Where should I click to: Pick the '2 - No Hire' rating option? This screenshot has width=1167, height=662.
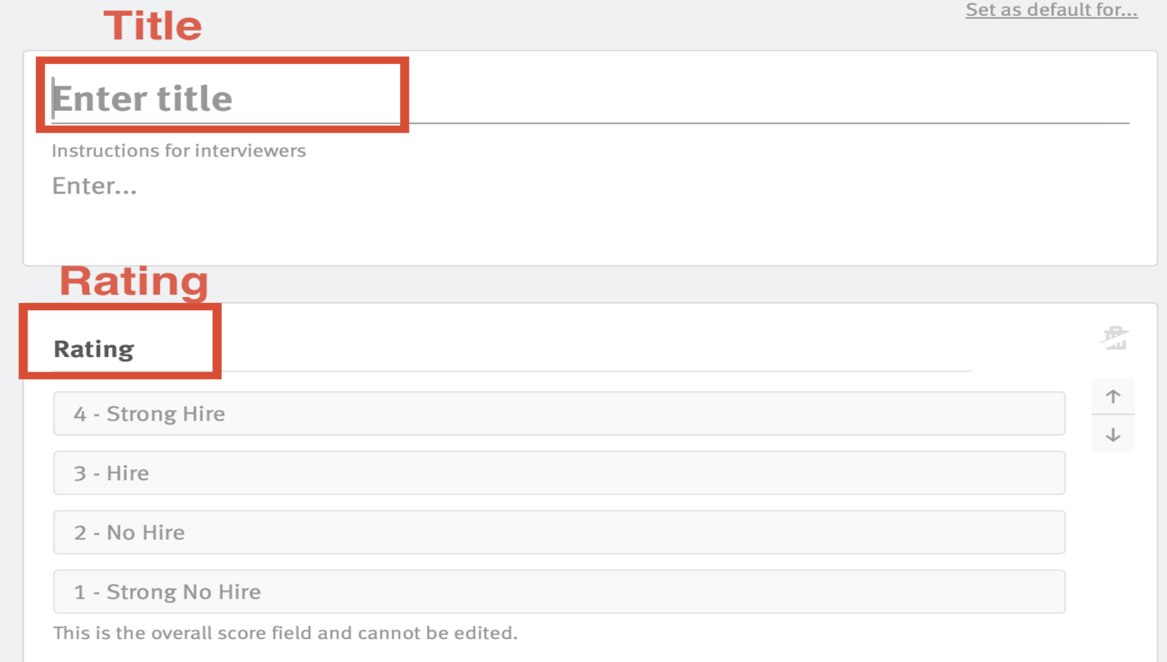coord(559,532)
